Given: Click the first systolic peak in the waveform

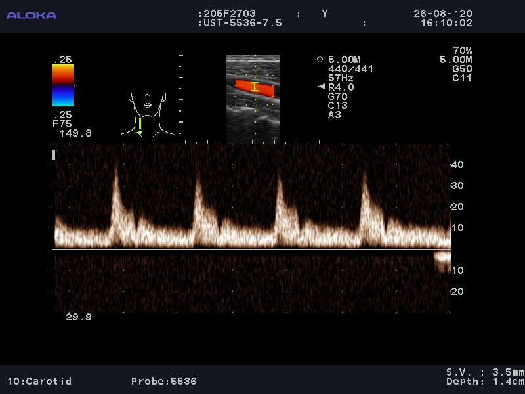Looking at the screenshot, I should pyautogui.click(x=117, y=174).
